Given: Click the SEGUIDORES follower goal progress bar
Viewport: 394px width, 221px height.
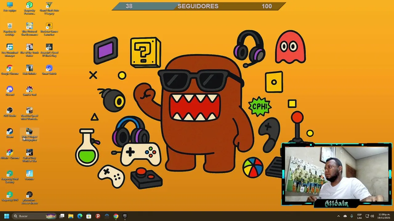Looking at the screenshot, I should [x=199, y=6].
